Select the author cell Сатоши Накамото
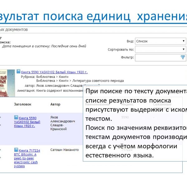Image resolution: width=187 pixels, height=187 pixels. pyautogui.click(x=65, y=150)
